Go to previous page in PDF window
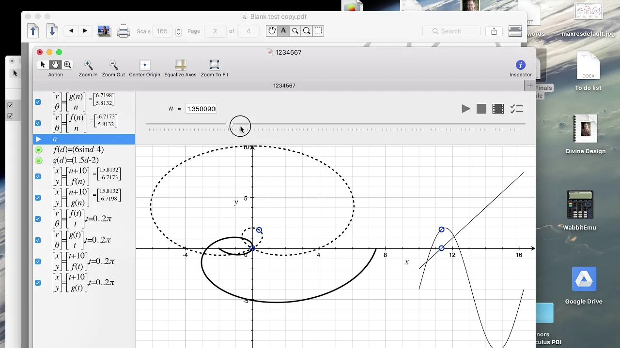Viewport: 620px width, 348px height. pos(33,31)
